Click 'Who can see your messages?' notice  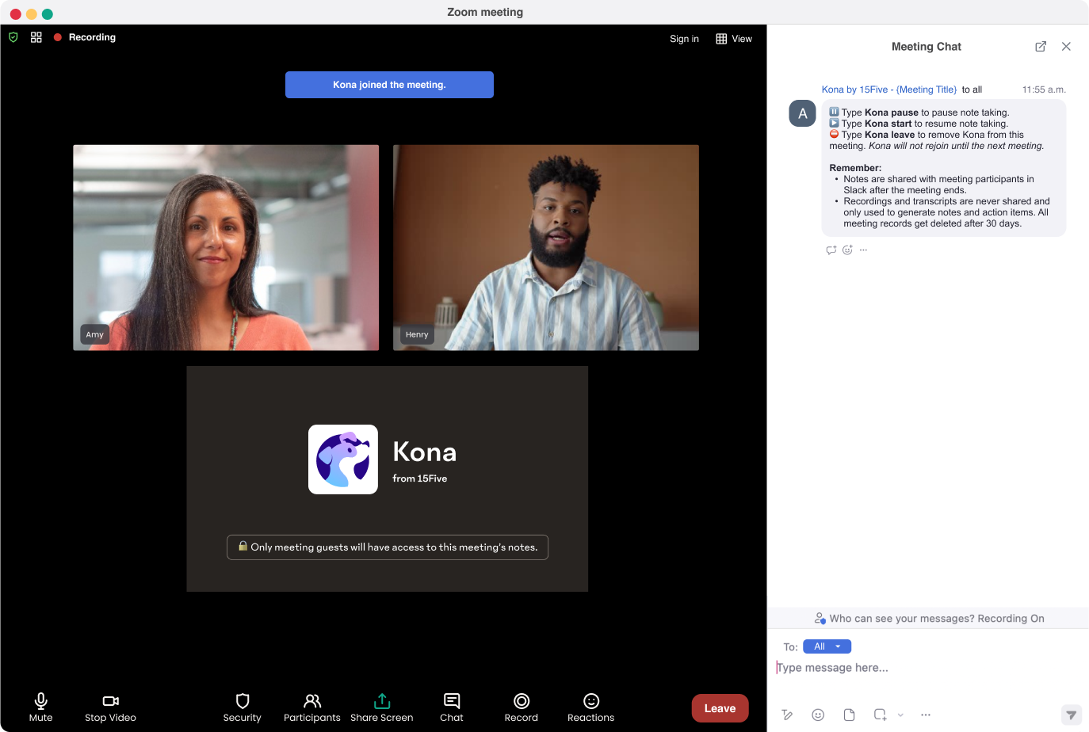(928, 619)
